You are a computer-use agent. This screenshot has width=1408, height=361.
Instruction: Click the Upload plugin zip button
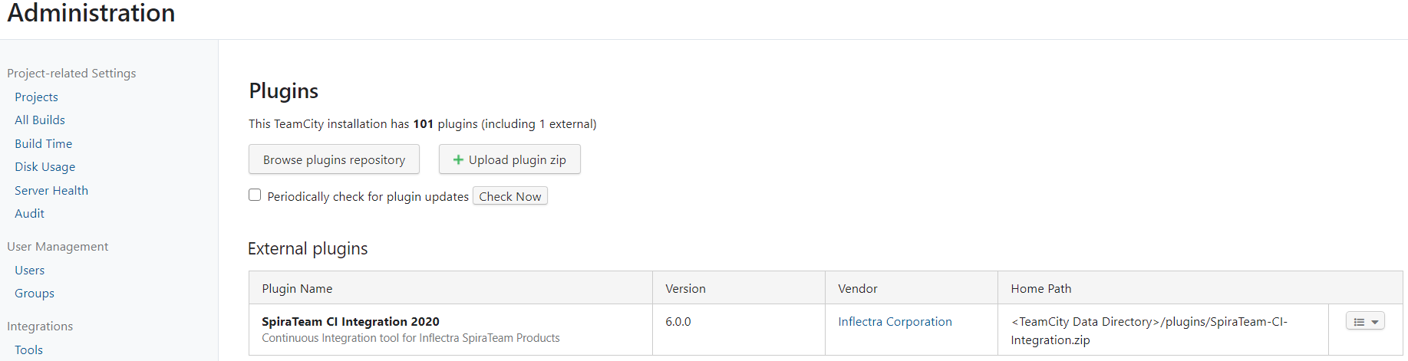point(509,159)
